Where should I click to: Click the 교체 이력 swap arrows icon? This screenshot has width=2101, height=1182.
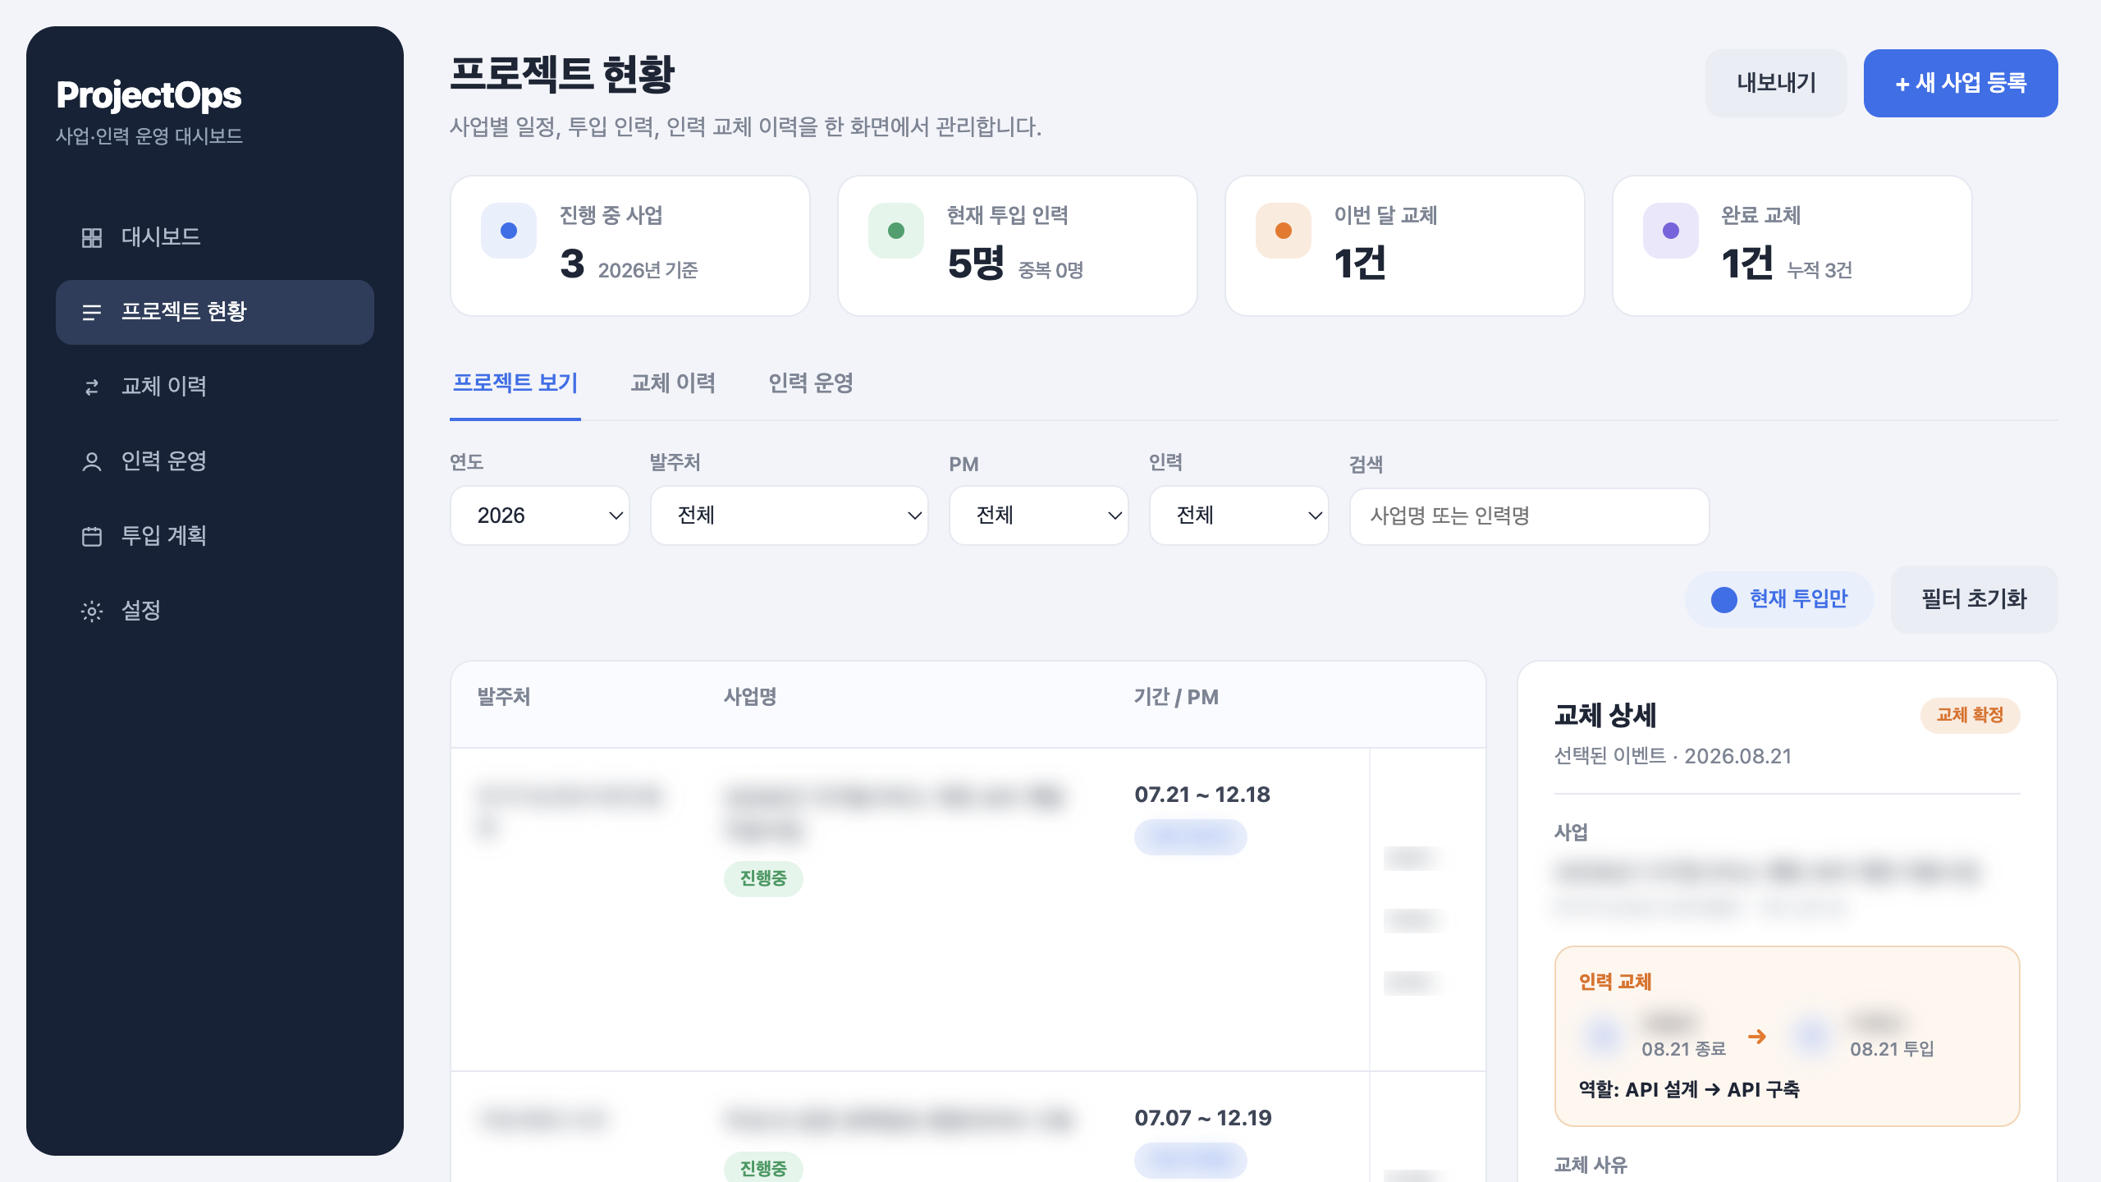[92, 387]
